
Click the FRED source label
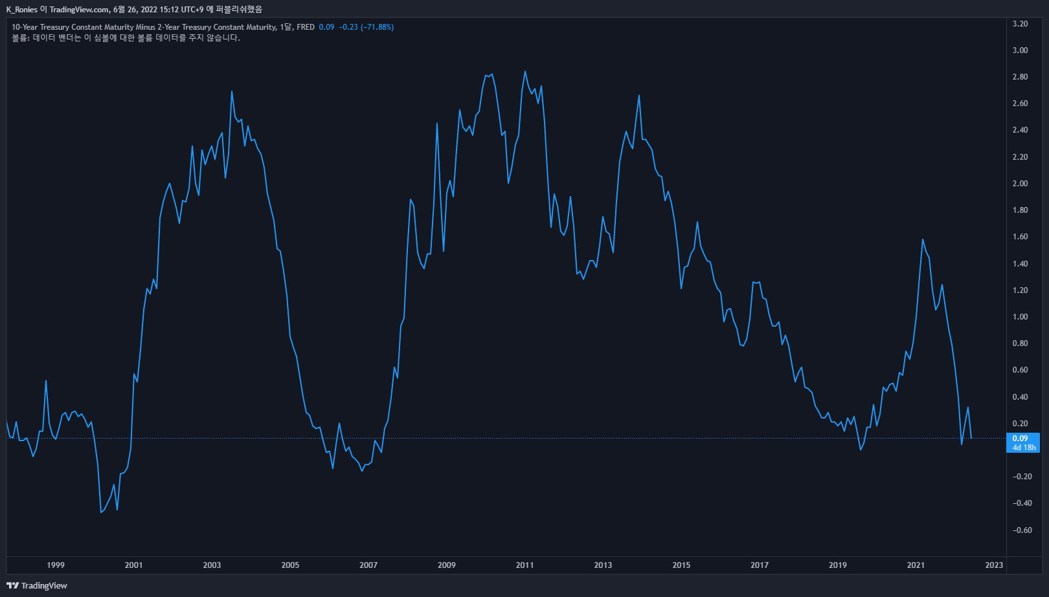306,27
